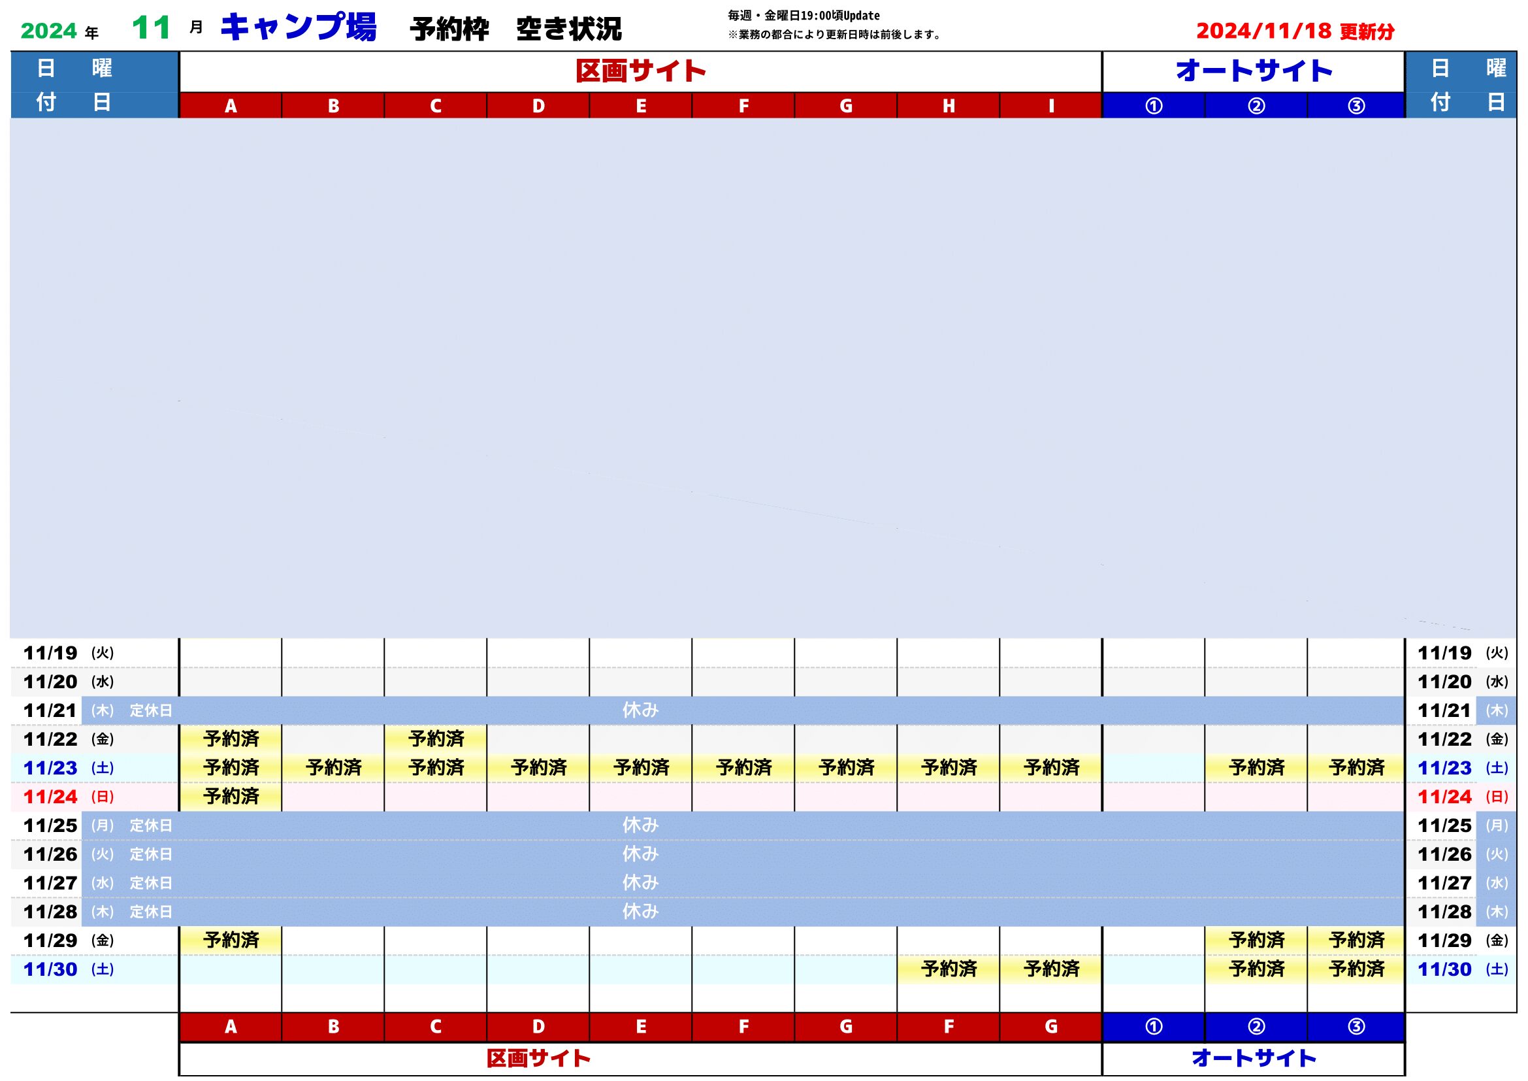
Task: Click 定休日 label on the 11/21 row
Action: [151, 711]
